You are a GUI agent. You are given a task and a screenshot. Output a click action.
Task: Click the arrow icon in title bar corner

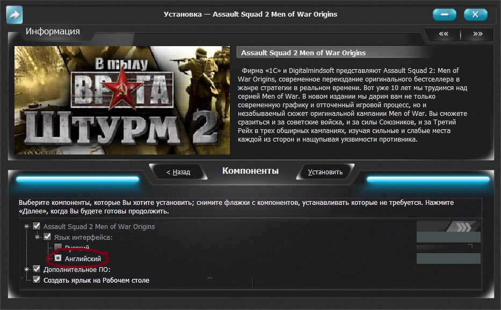coord(14,14)
